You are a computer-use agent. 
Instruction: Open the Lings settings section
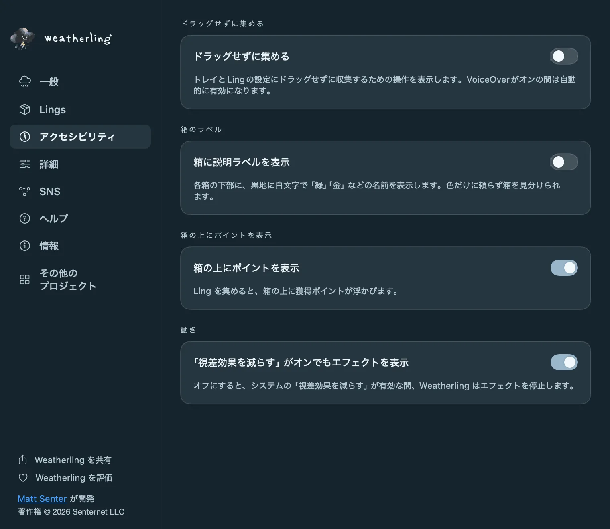80,109
